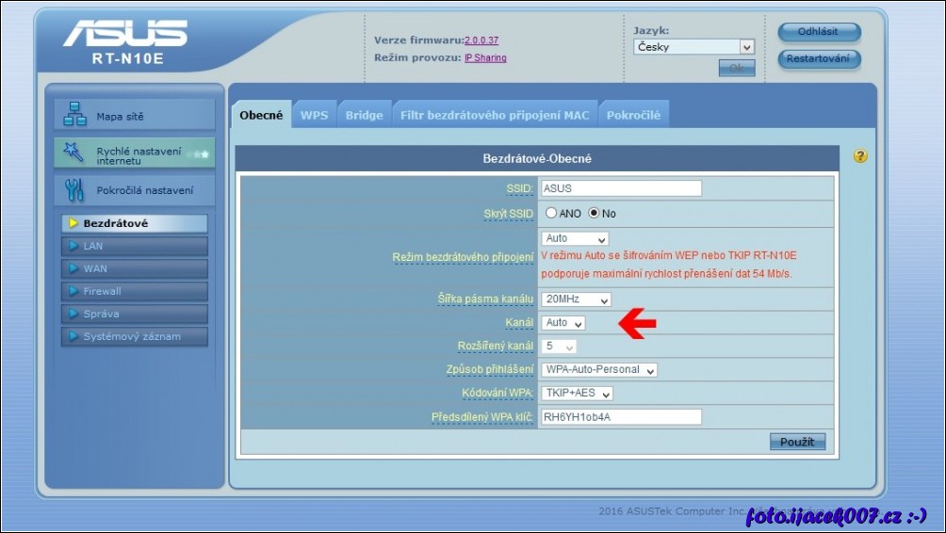Click the yellow help question mark icon

coord(859,156)
